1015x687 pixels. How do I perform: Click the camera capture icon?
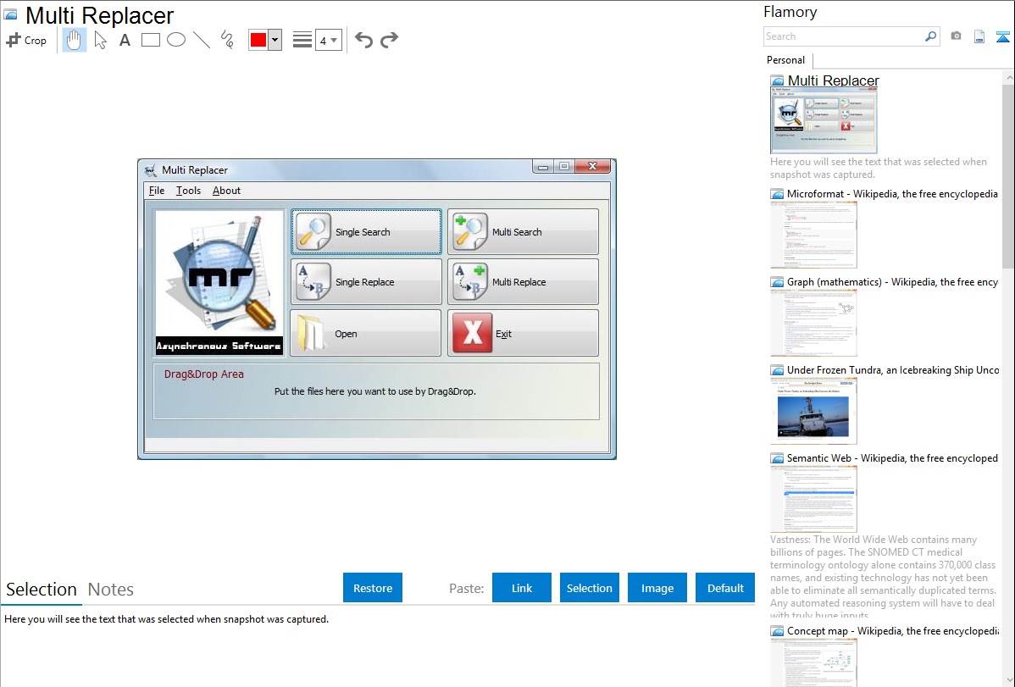(956, 36)
